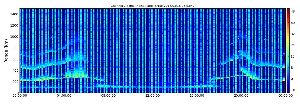
Task: Click the 20:00:00 time axis label
Action: coord(241,96)
